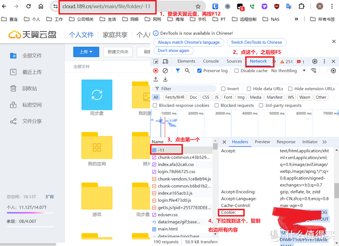339x246 pixels.
Task: Open the No throttling dropdown
Action: pyautogui.click(x=288, y=71)
